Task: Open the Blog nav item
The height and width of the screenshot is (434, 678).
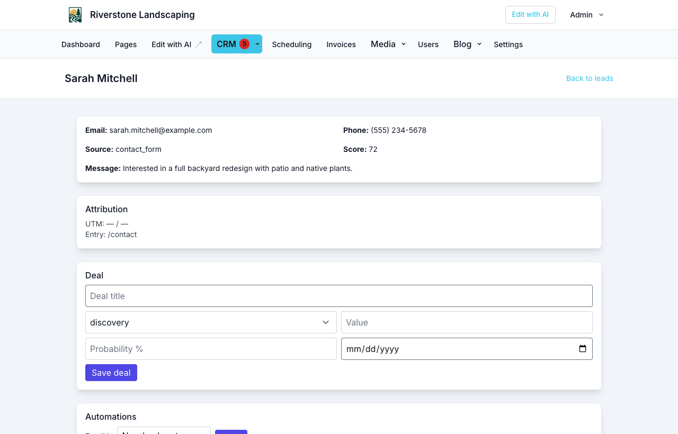Action: [462, 44]
